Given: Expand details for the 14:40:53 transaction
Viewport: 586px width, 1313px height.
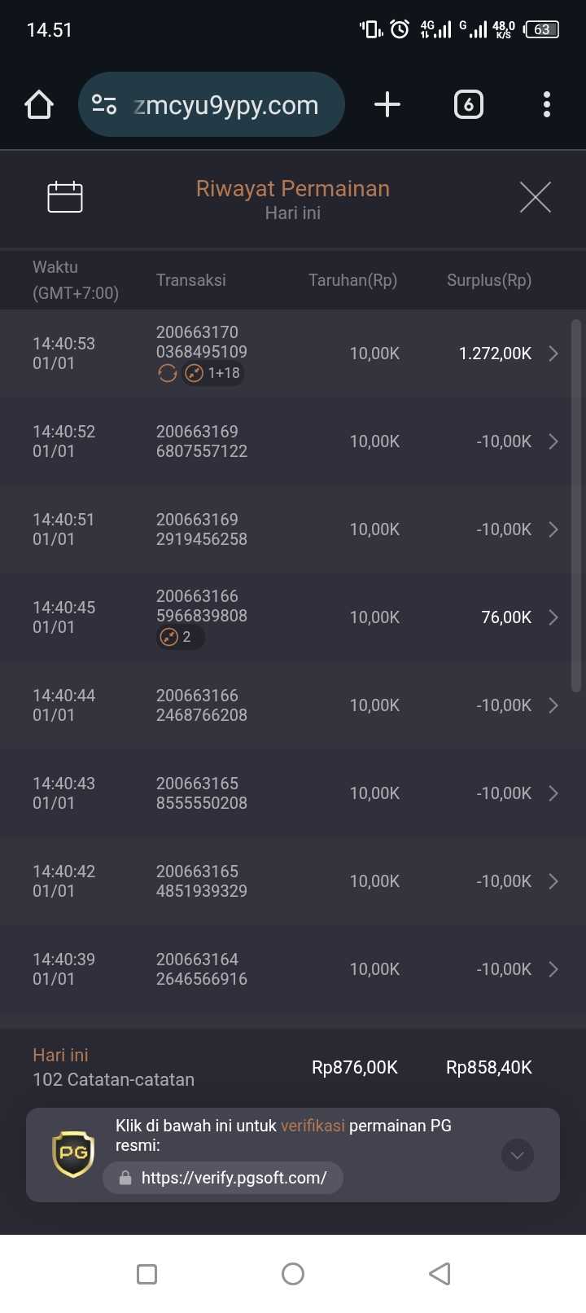Looking at the screenshot, I should click(x=553, y=353).
